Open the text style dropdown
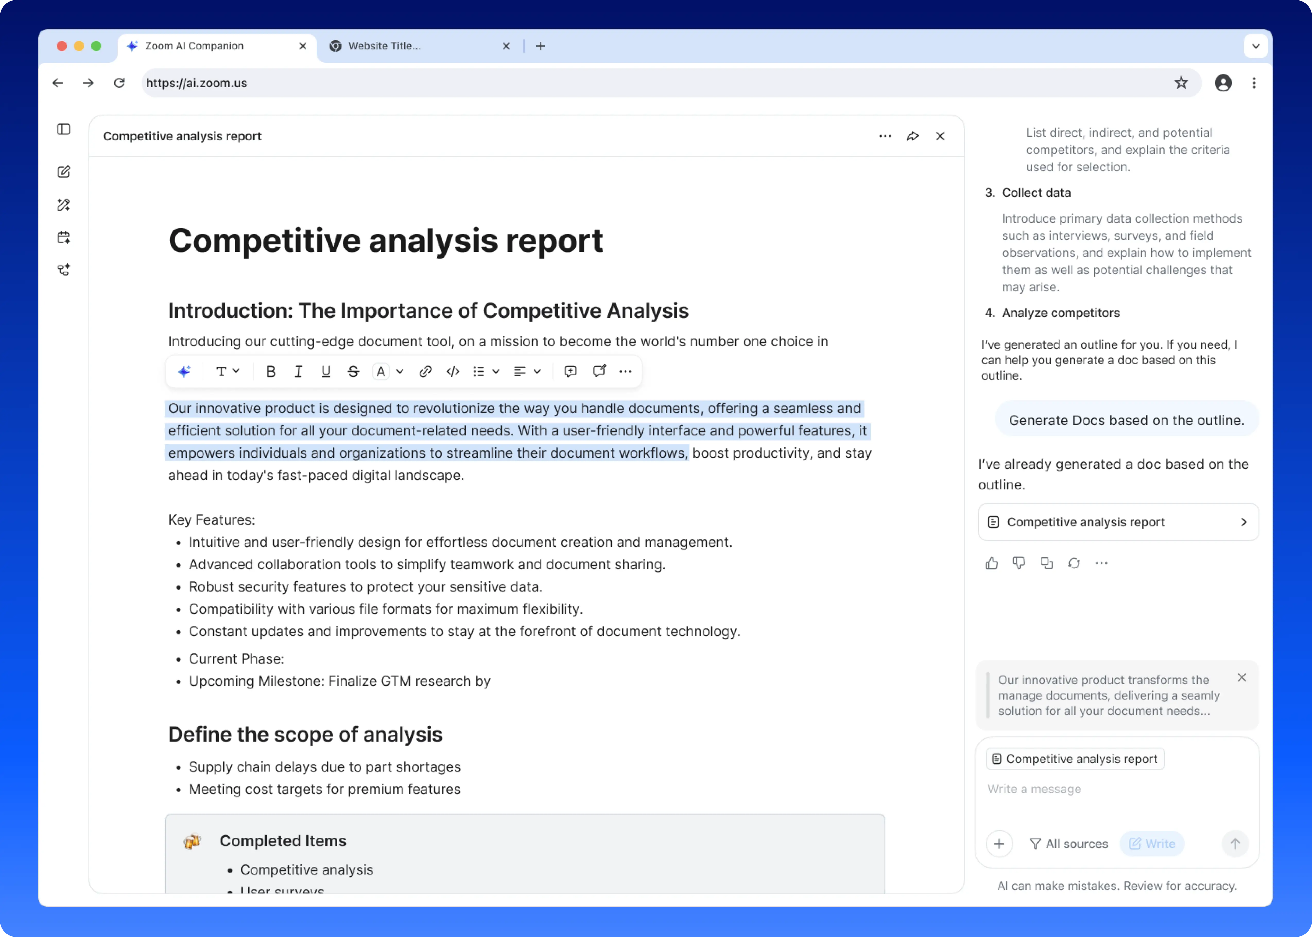Screen dimensions: 1312x937 click(x=227, y=371)
